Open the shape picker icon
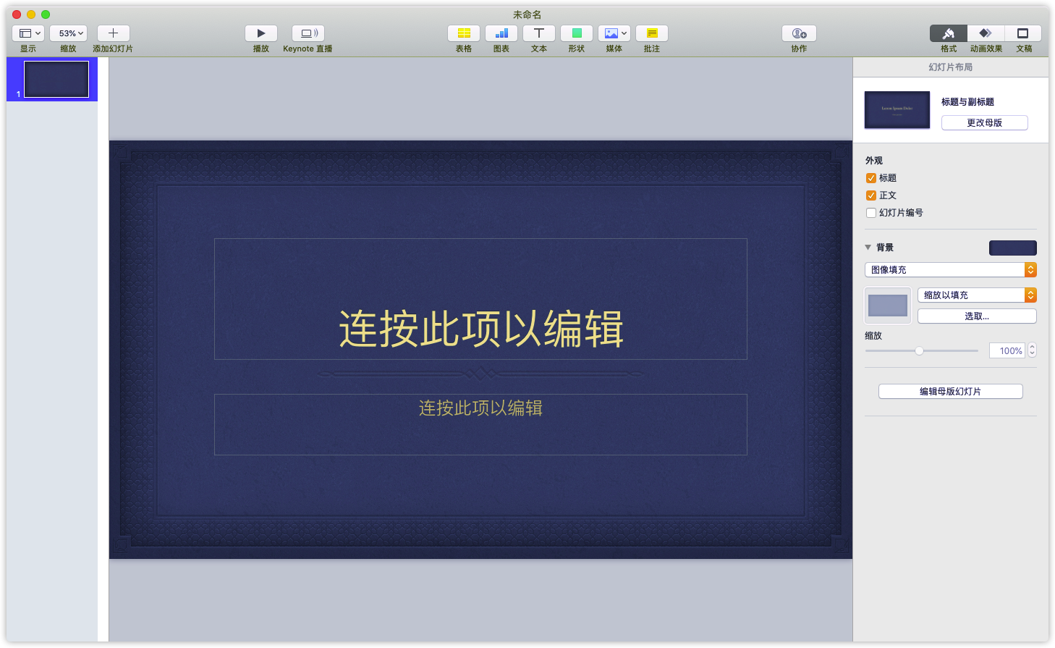Screen dimensions: 1055x648 (577, 33)
